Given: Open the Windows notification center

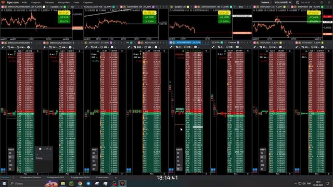Looking at the screenshot, I should tap(327, 183).
